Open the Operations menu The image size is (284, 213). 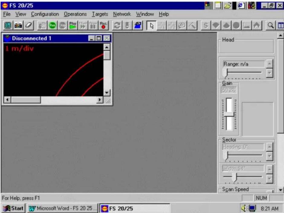pyautogui.click(x=75, y=14)
